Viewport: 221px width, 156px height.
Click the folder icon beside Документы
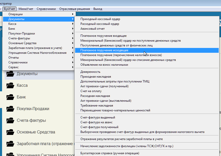[10, 74]
